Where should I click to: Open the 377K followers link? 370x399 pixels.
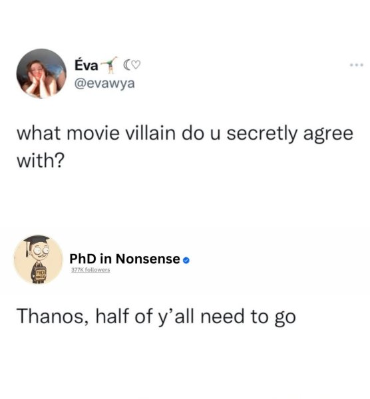tap(91, 270)
